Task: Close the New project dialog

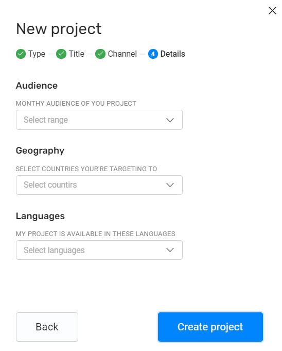Action: (x=272, y=10)
